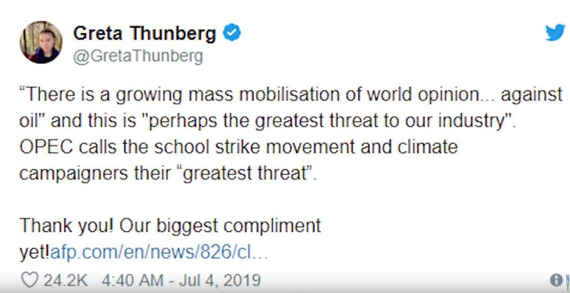Image resolution: width=570 pixels, height=293 pixels.
Task: Open the tweet info icon
Action: pos(555,280)
